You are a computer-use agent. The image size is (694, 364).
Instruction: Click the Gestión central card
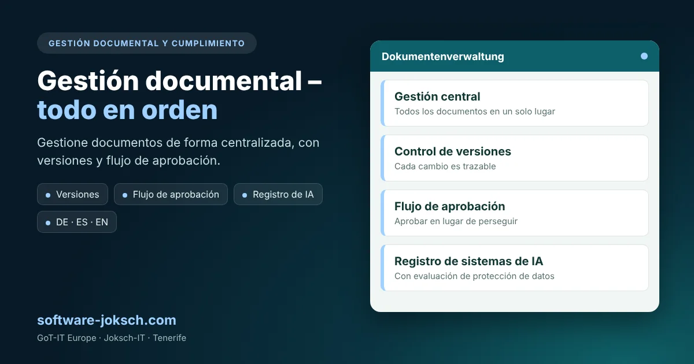(515, 103)
